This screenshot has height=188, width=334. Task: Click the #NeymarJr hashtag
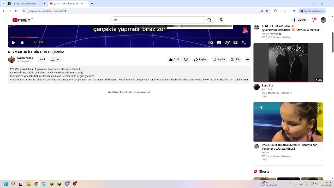pyautogui.click(x=54, y=69)
